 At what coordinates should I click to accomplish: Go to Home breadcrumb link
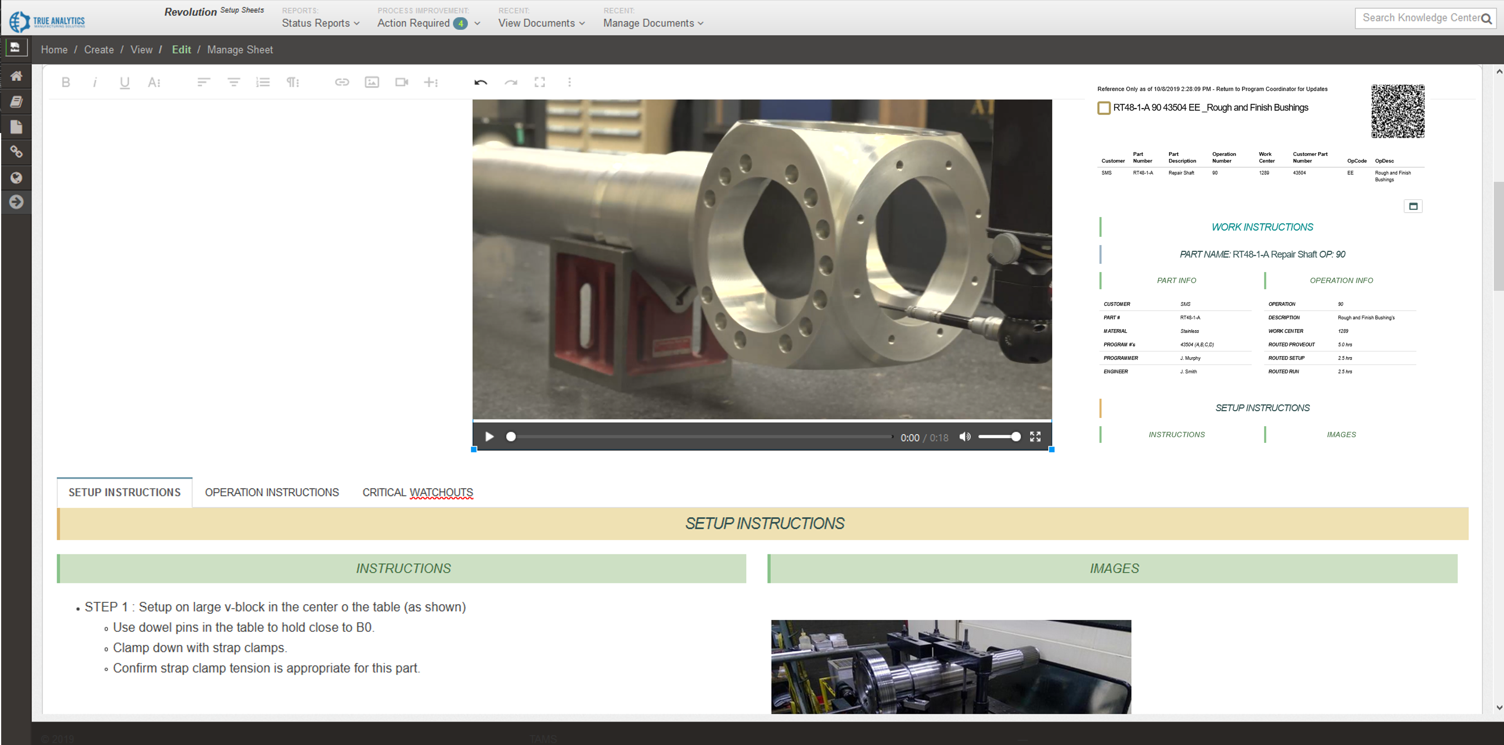(x=54, y=50)
